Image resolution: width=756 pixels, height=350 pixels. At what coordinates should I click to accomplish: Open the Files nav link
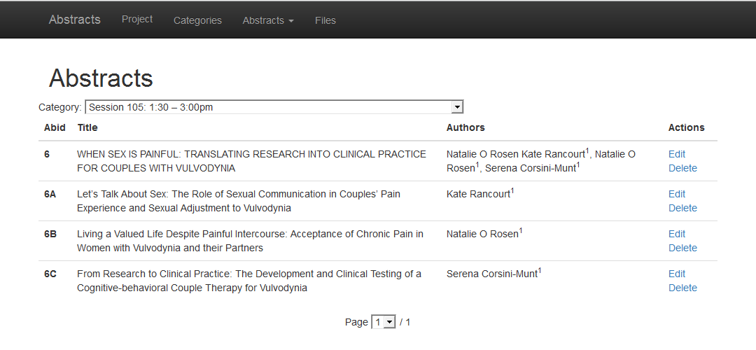325,20
